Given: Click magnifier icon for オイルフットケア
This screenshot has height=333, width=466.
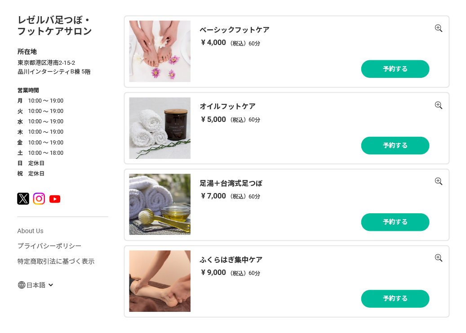Looking at the screenshot, I should tap(439, 105).
